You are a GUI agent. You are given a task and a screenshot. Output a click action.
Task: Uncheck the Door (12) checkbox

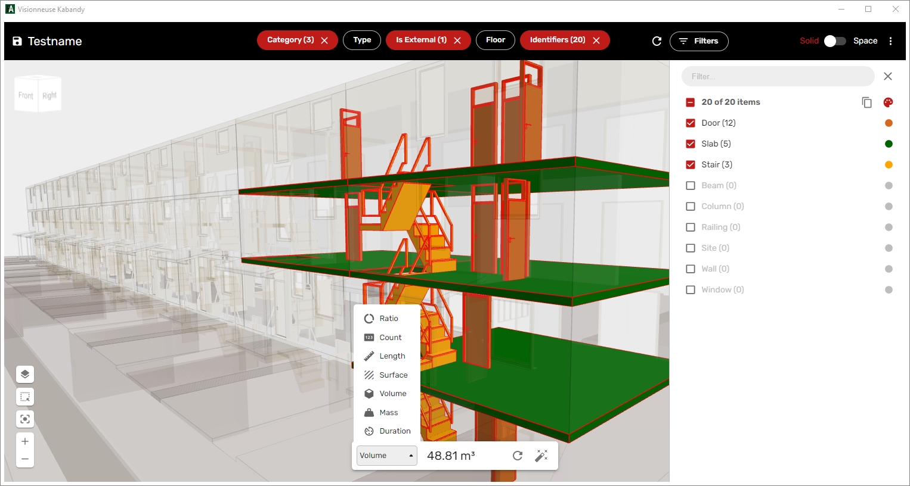click(691, 123)
